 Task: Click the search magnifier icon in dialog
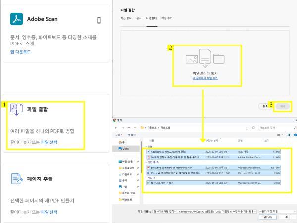[295, 128]
